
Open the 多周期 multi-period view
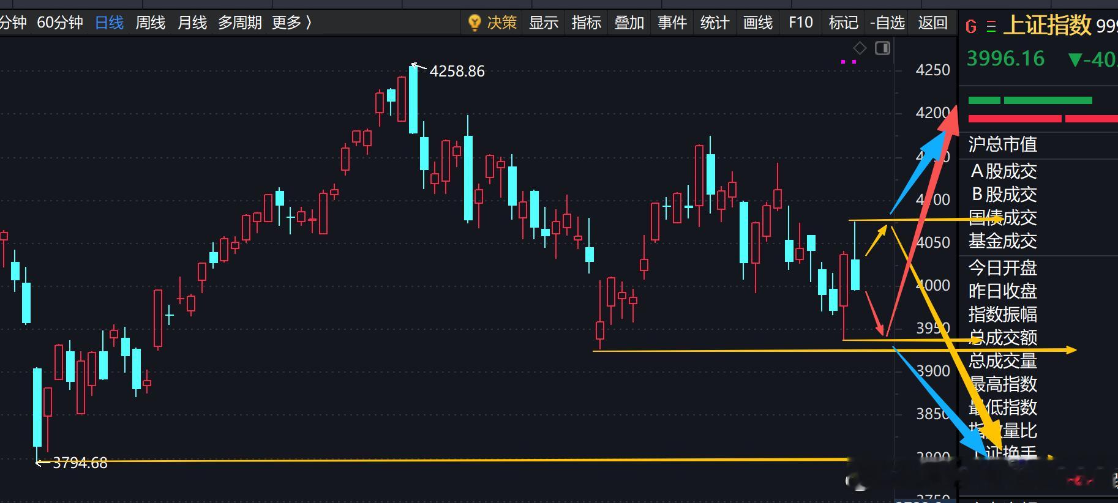pos(240,23)
